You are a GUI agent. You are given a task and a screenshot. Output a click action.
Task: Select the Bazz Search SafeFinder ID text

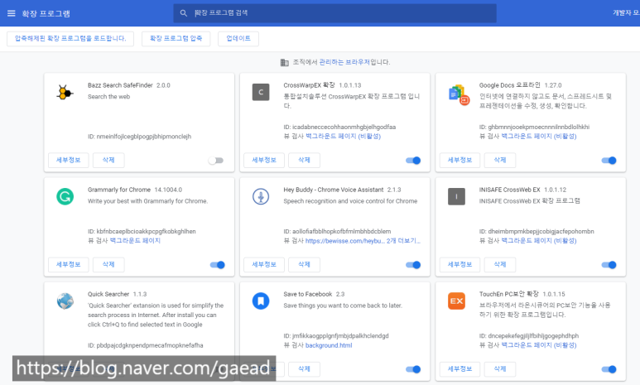139,137
